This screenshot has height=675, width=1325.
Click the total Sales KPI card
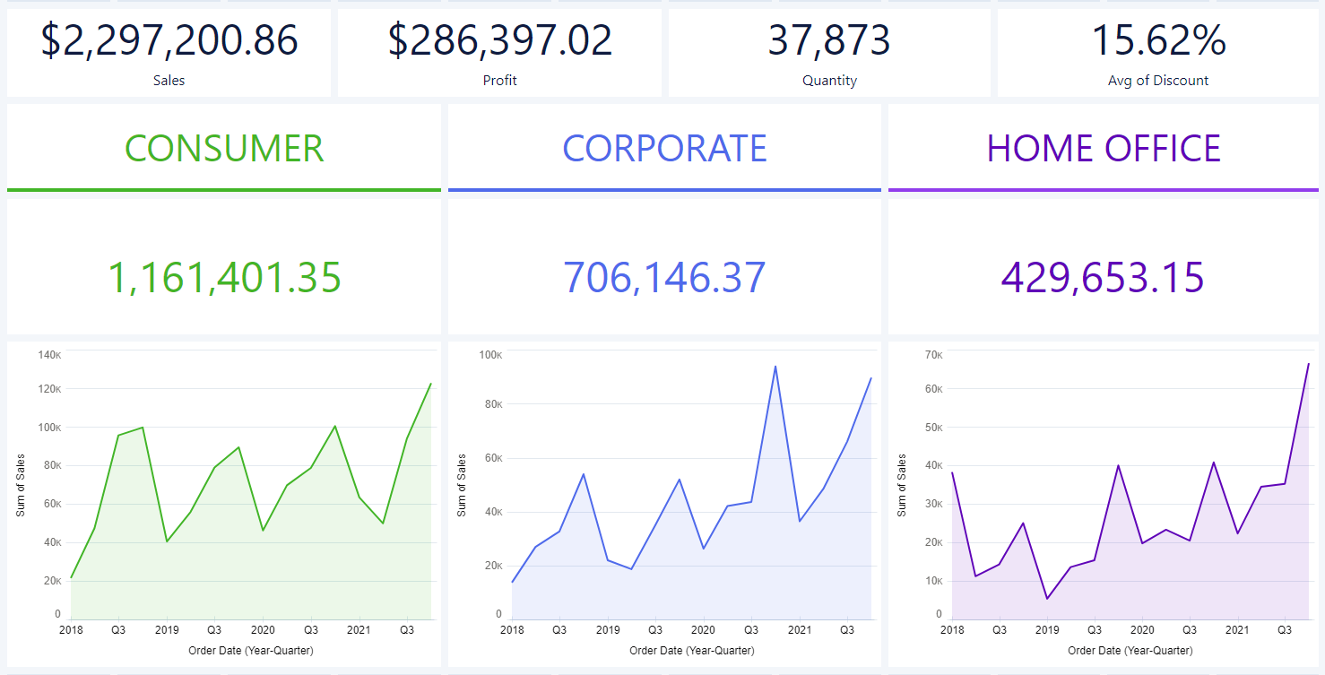[169, 52]
